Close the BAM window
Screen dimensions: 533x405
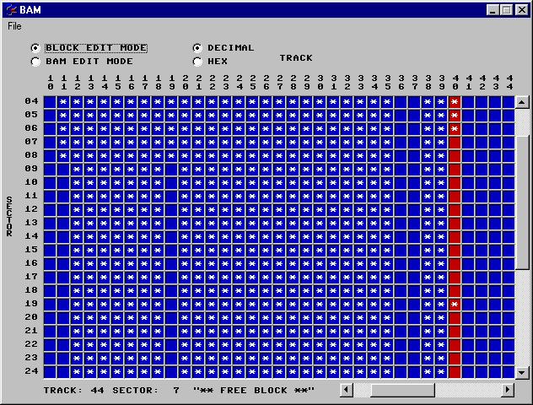tap(522, 9)
